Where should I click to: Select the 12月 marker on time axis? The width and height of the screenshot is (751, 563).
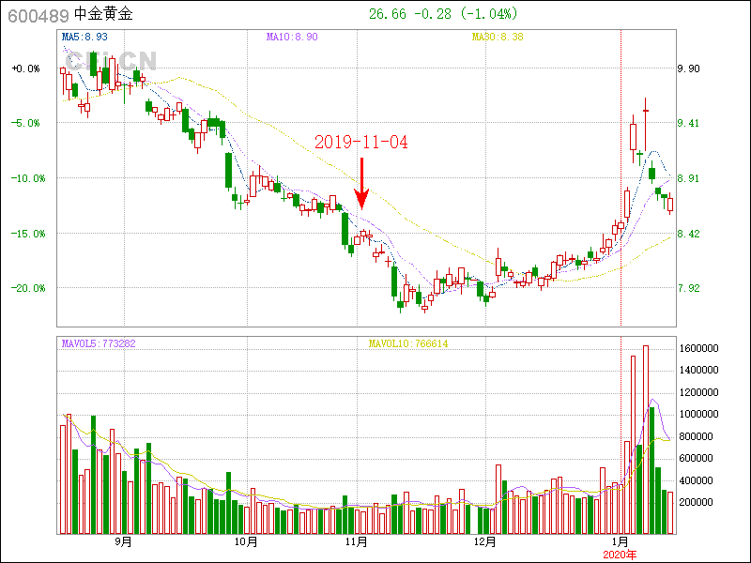point(484,541)
